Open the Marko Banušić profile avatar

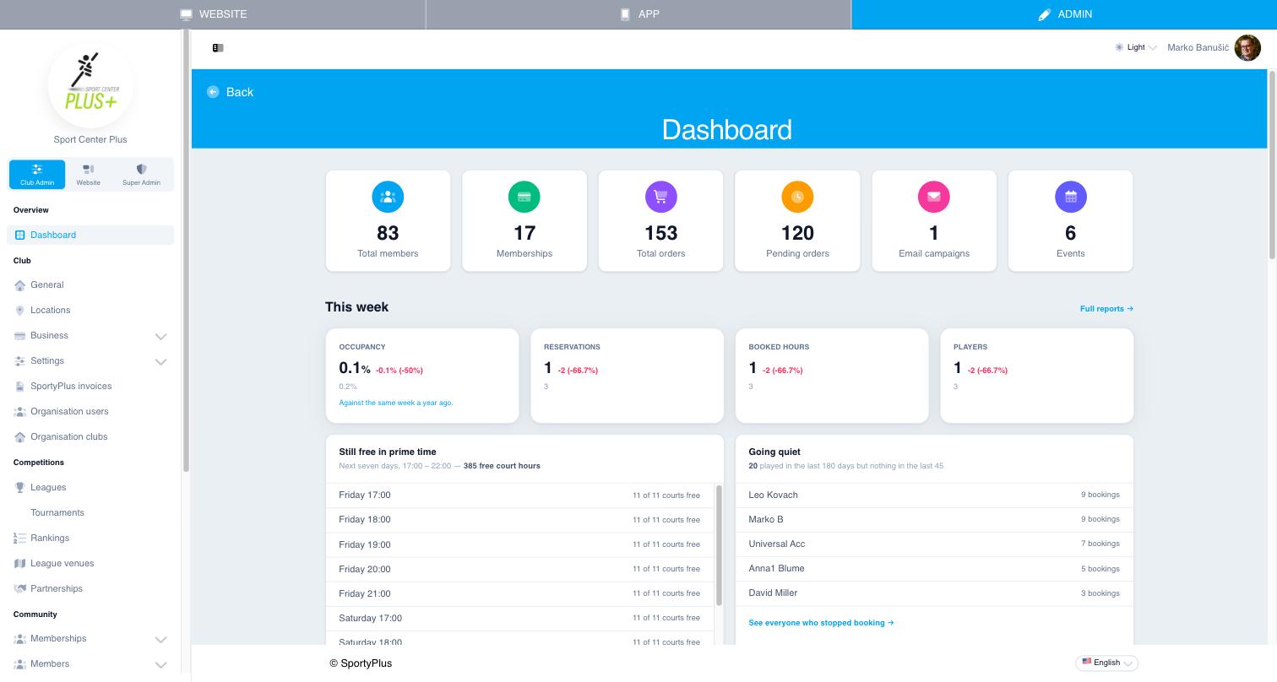click(1247, 48)
